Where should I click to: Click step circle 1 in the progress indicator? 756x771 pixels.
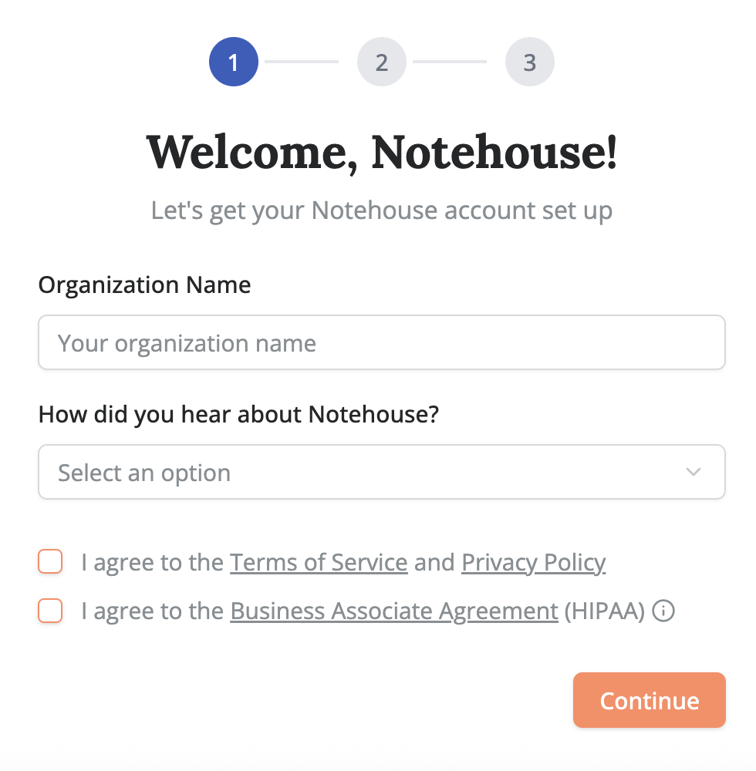[234, 62]
